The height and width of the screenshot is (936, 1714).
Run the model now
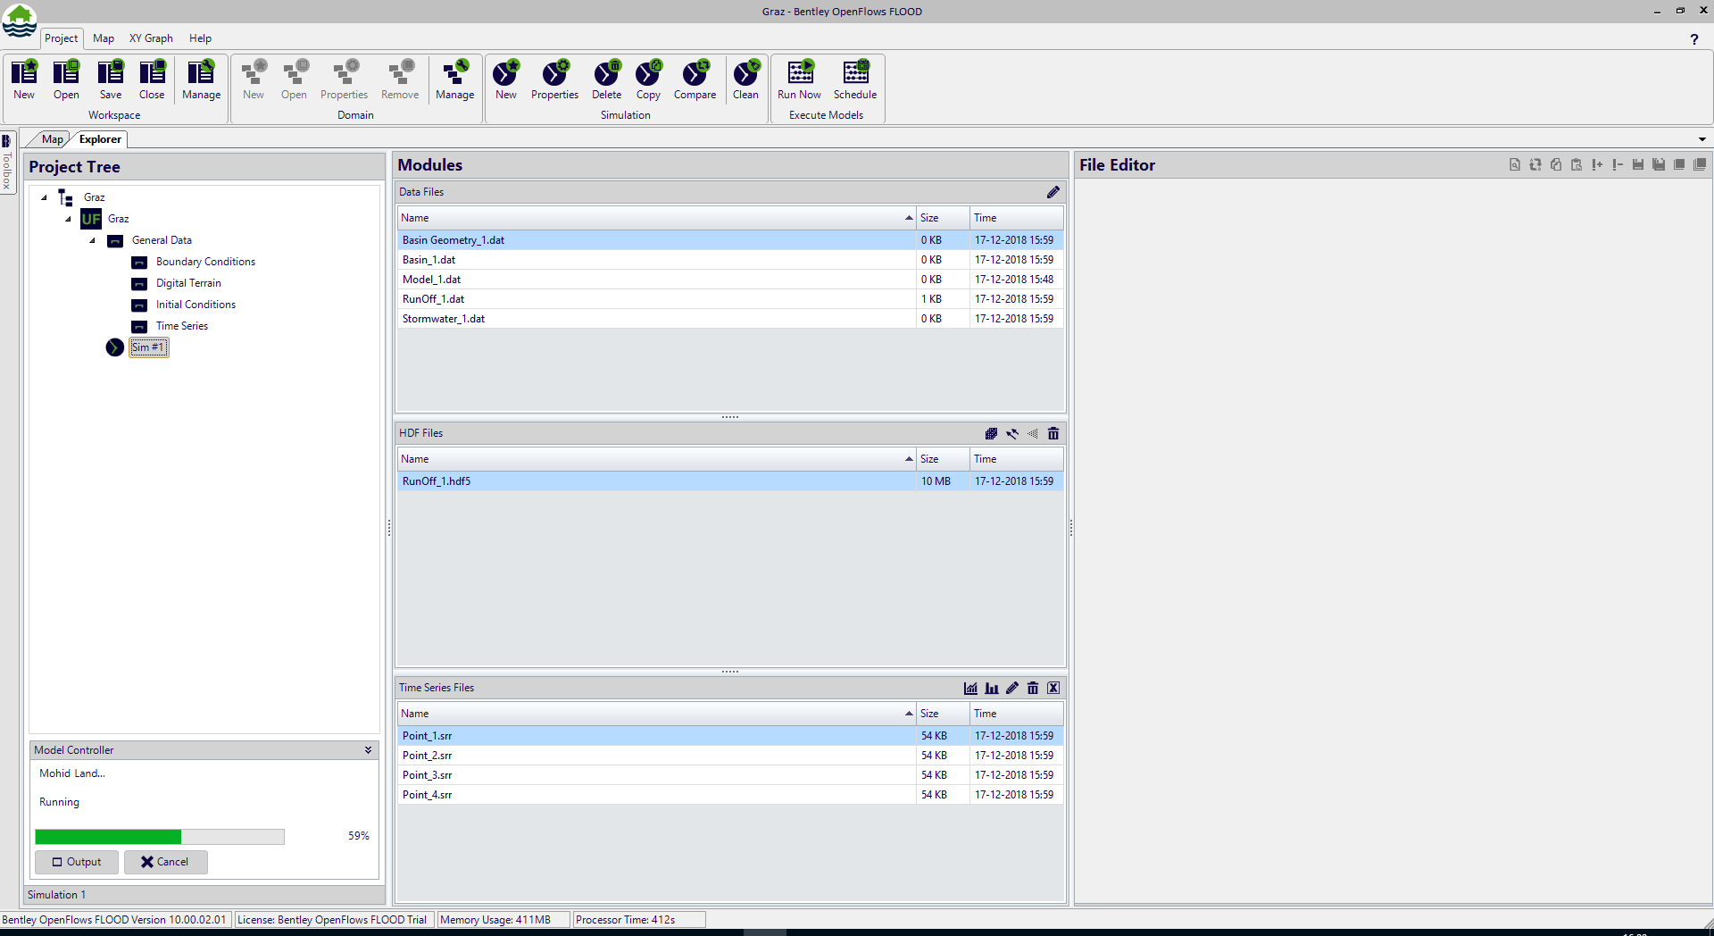[799, 79]
